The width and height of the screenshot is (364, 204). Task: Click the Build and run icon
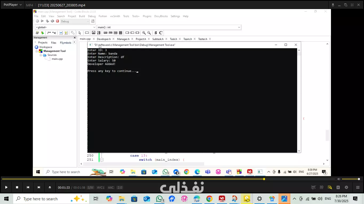click(47, 21)
